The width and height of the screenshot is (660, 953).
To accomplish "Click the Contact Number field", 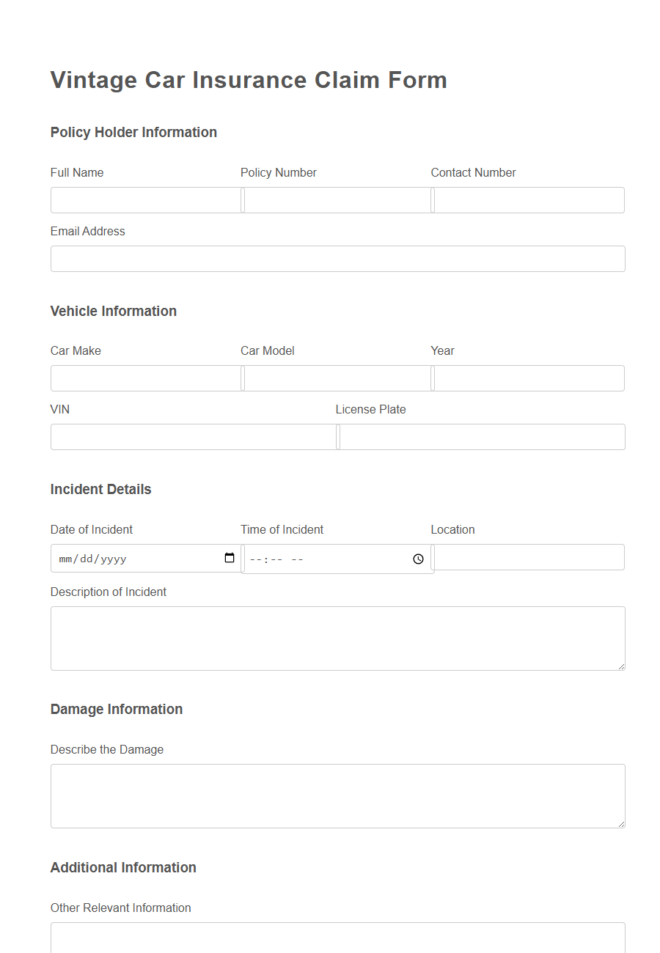I will (x=528, y=199).
